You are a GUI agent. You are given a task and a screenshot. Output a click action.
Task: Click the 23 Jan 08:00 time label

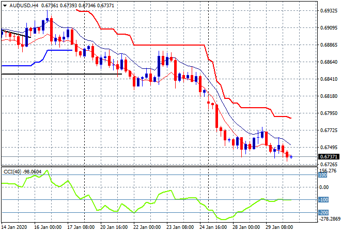coord(180,227)
